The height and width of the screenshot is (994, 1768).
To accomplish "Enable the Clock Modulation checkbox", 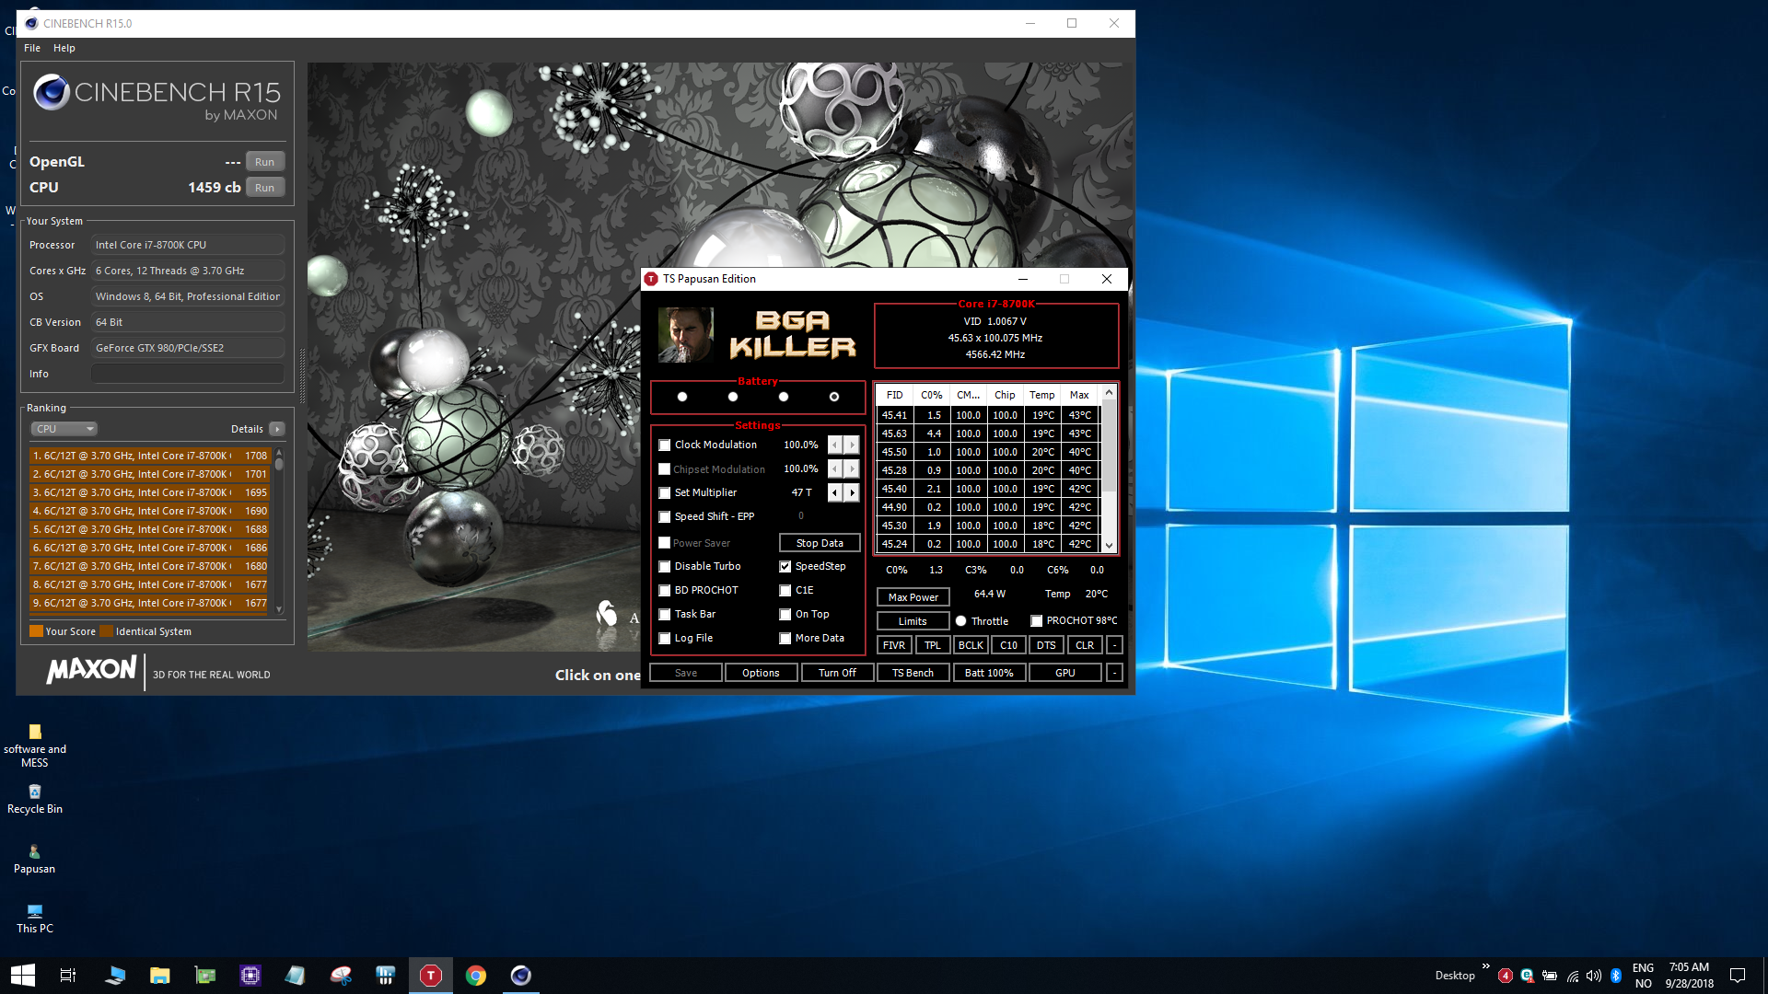I will click(x=664, y=445).
